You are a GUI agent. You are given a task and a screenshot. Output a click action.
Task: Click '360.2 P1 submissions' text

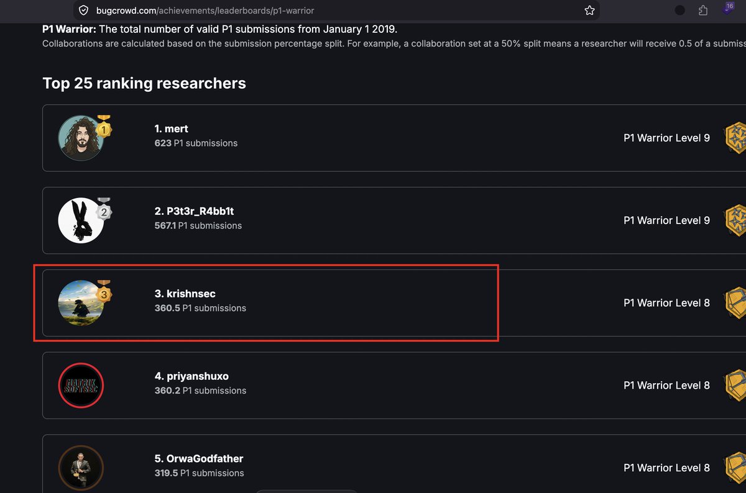tap(200, 391)
